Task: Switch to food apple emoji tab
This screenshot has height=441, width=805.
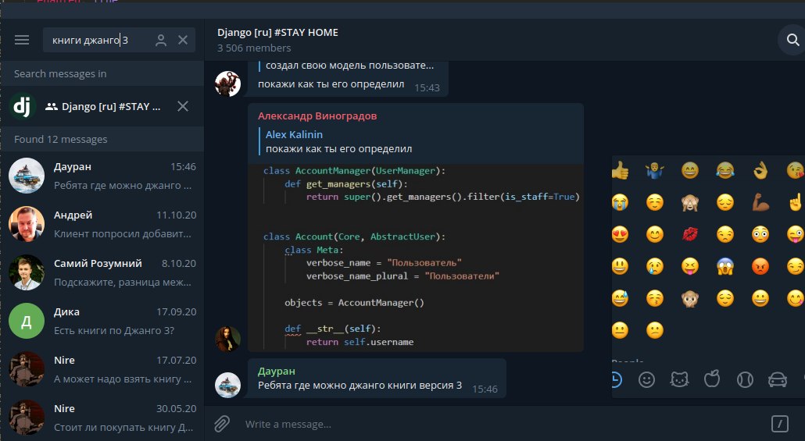Action: coord(712,379)
